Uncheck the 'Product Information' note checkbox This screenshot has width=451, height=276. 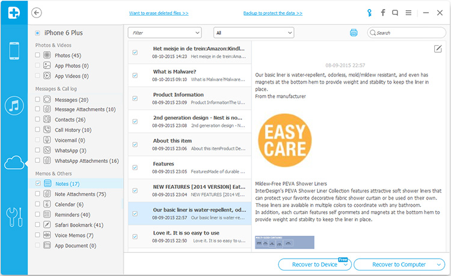point(135,99)
